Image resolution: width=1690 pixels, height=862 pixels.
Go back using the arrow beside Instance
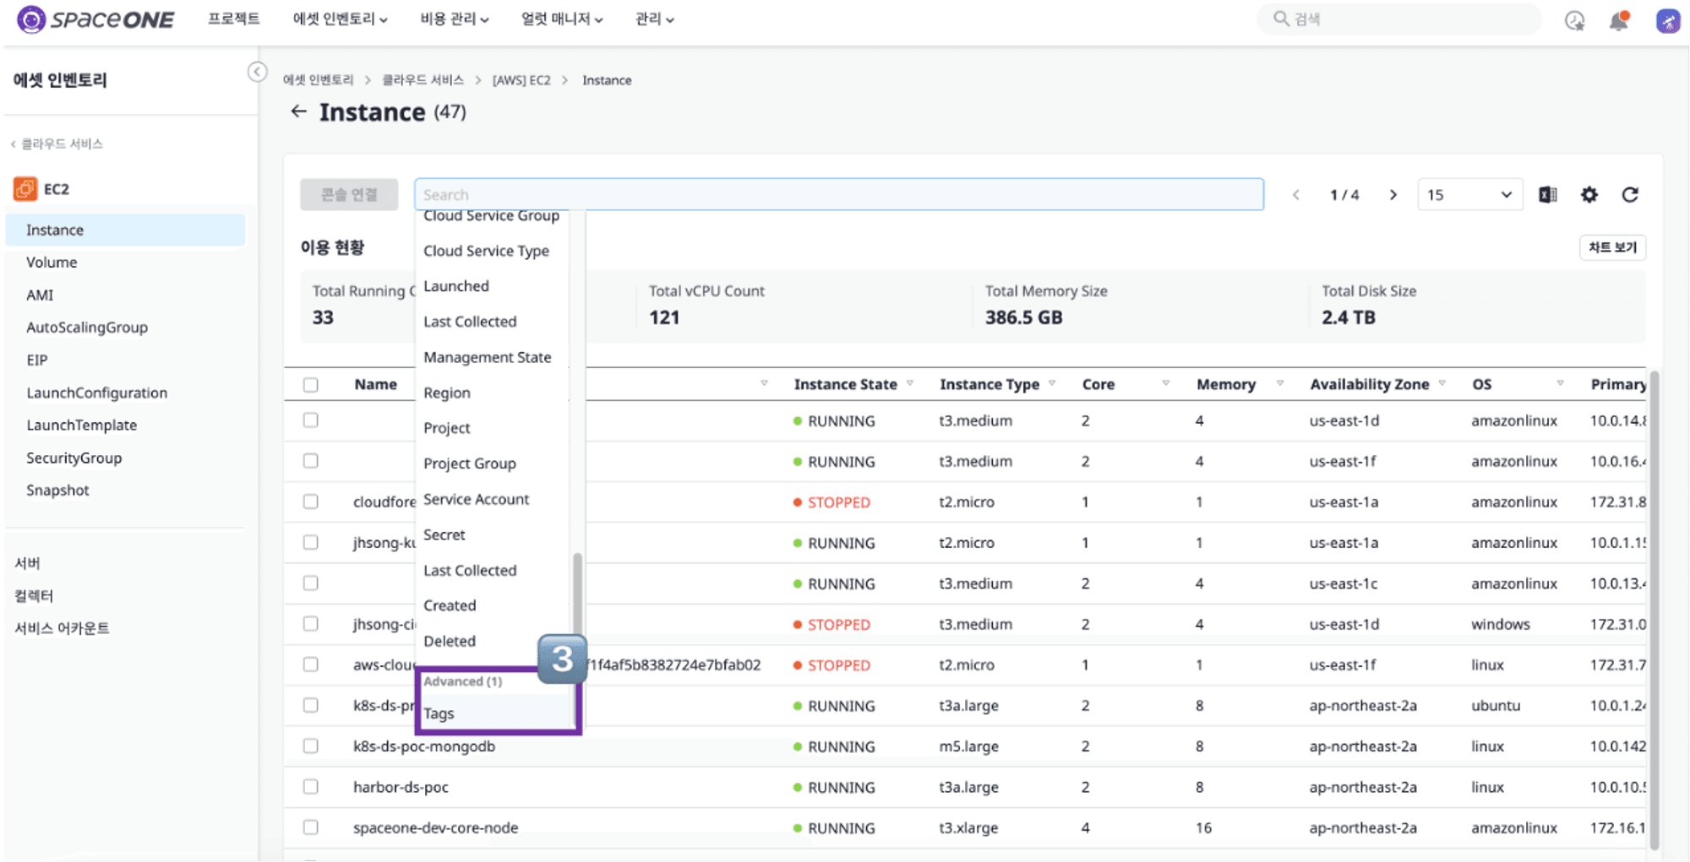coord(298,111)
